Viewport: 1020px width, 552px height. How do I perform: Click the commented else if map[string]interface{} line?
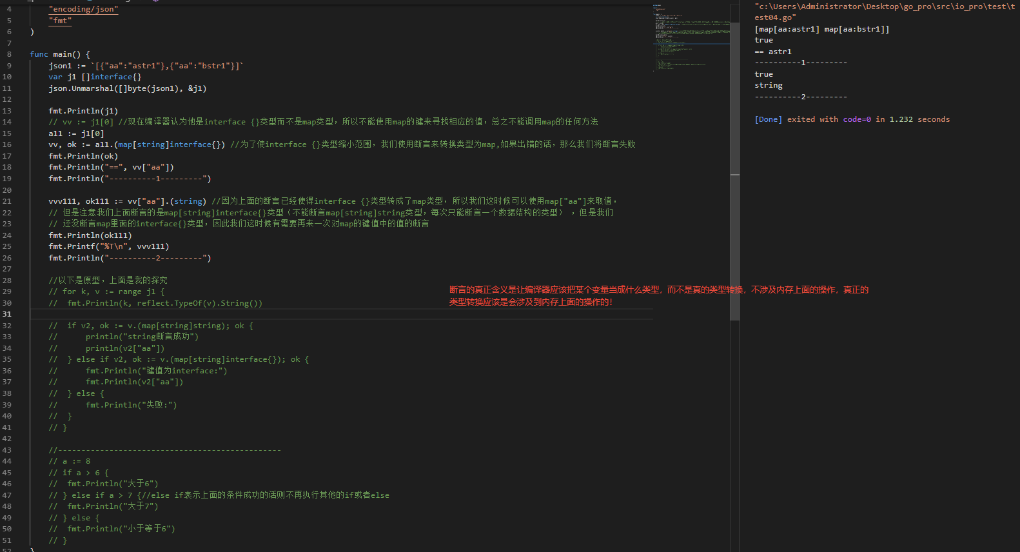[179, 359]
